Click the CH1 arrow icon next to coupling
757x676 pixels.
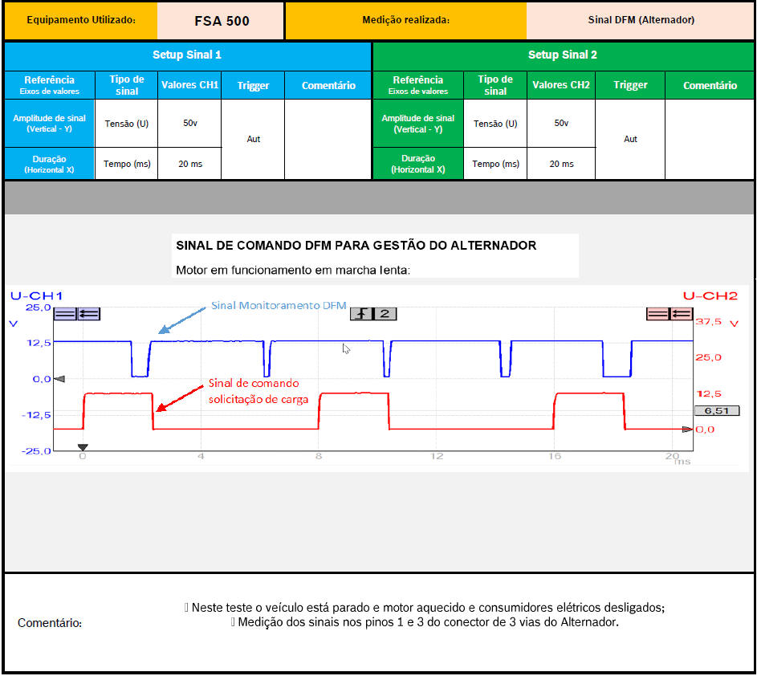(x=88, y=314)
